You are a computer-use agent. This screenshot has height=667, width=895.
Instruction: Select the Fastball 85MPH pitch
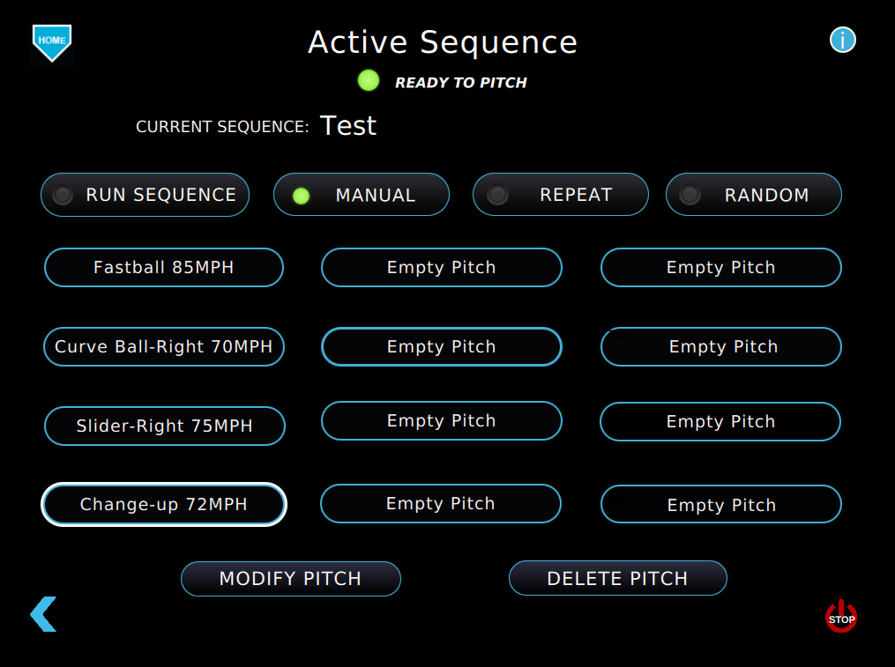[164, 267]
